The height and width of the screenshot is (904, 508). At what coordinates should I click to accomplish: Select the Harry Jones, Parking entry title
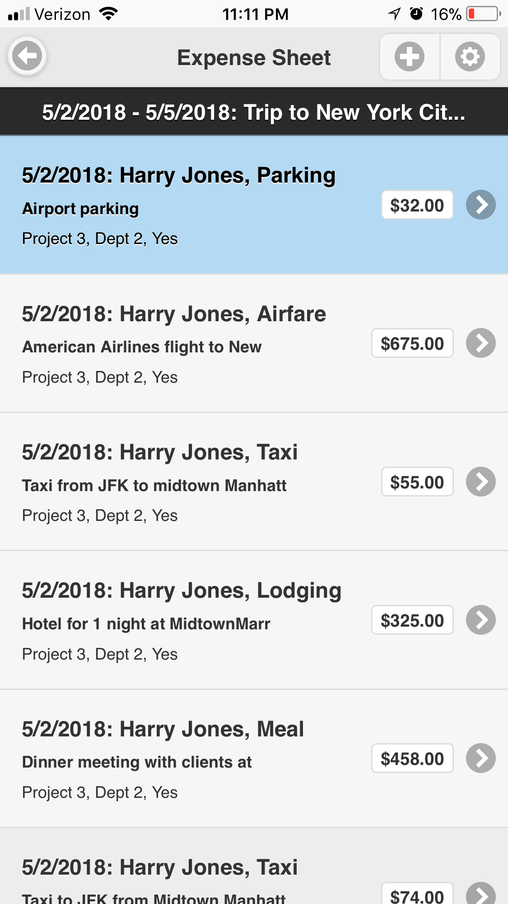click(x=178, y=175)
